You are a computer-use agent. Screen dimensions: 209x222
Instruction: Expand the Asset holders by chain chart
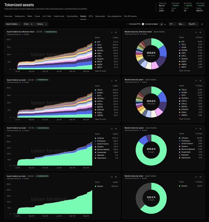[112, 177]
